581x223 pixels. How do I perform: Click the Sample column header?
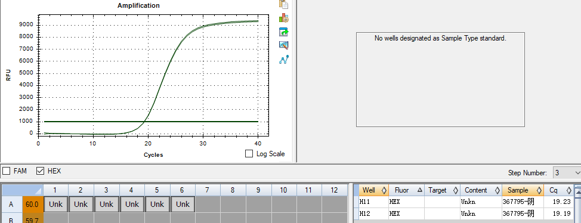pyautogui.click(x=523, y=190)
